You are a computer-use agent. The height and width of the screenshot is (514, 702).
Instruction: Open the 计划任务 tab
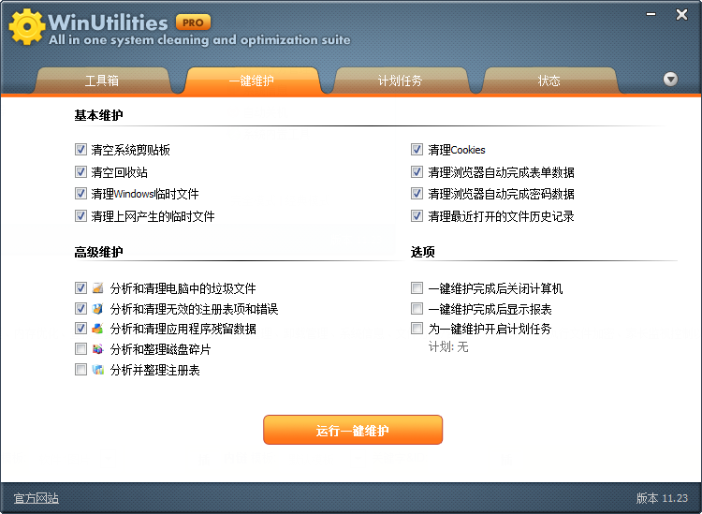coord(401,81)
